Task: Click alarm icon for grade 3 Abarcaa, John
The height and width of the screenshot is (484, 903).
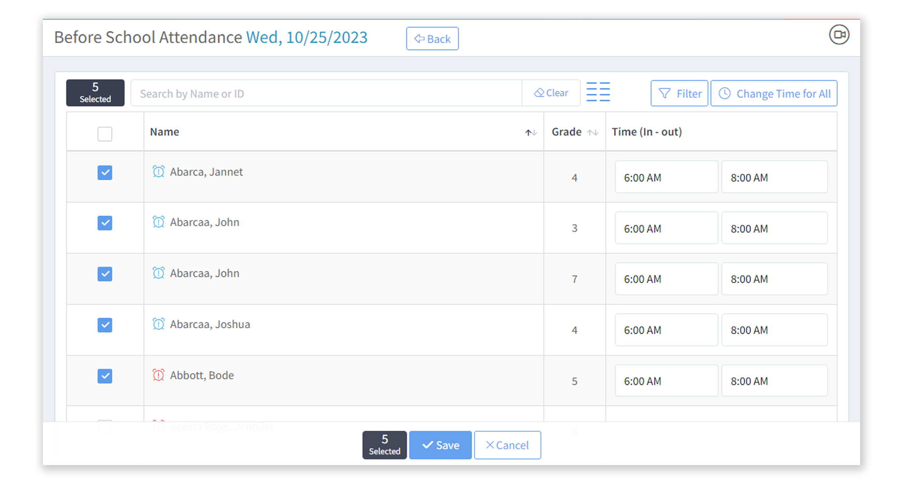Action: [158, 222]
